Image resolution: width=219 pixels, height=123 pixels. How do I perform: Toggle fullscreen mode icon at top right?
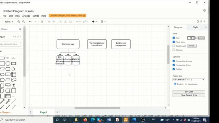(198, 22)
